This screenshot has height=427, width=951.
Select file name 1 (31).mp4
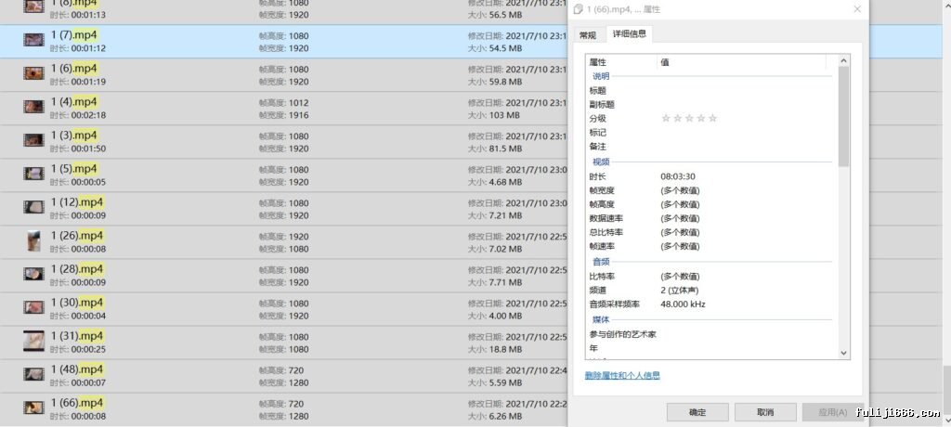(77, 335)
